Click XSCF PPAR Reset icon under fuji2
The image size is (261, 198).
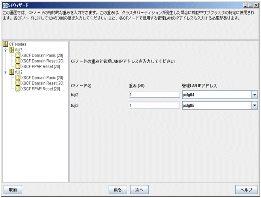pos(18,89)
